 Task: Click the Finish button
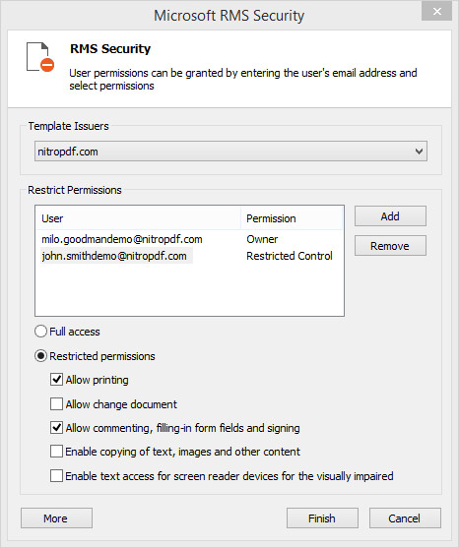[322, 518]
